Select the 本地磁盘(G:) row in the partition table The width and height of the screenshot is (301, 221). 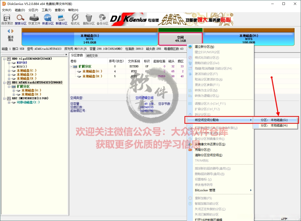click(x=127, y=71)
